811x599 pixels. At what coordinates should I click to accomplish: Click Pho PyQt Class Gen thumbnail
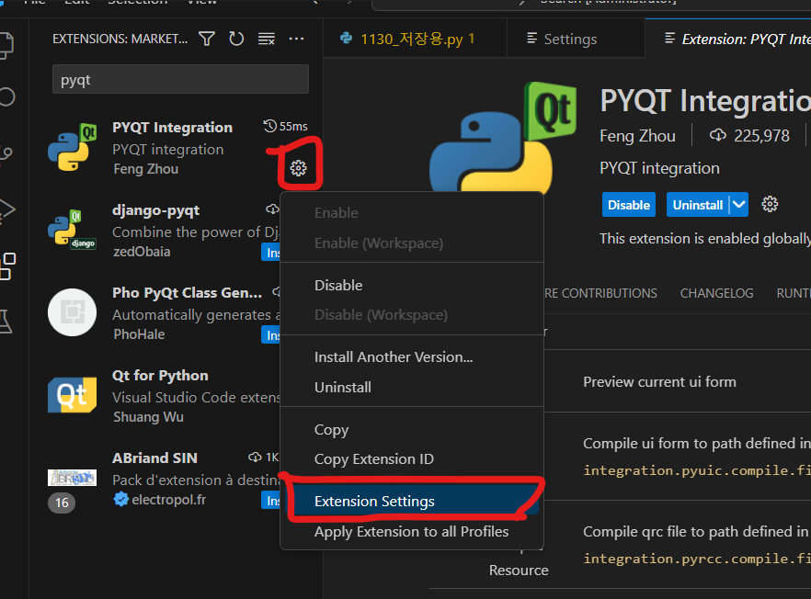(x=73, y=312)
